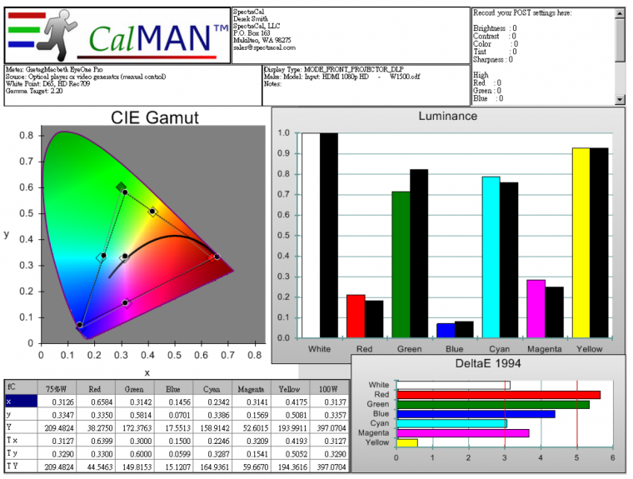Screen dimensions: 633x479
Task: Select the highlighted x row header in table
Action: (x=17, y=402)
